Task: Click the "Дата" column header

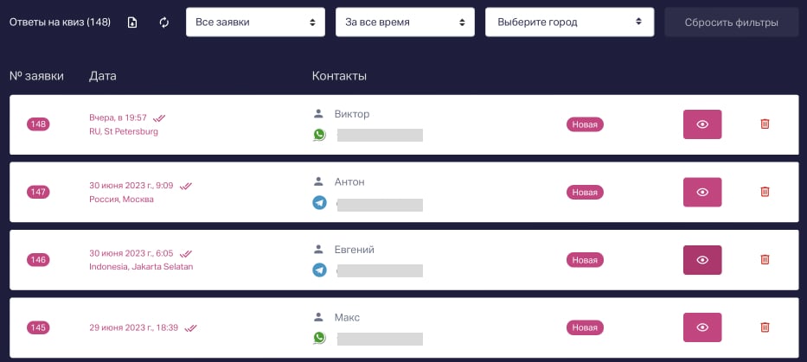Action: [103, 76]
